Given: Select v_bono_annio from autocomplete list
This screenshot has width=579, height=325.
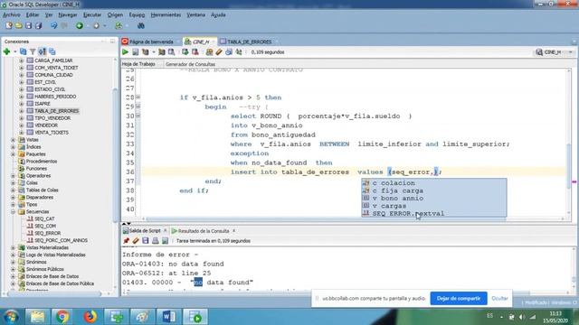Looking at the screenshot, I should [398, 199].
